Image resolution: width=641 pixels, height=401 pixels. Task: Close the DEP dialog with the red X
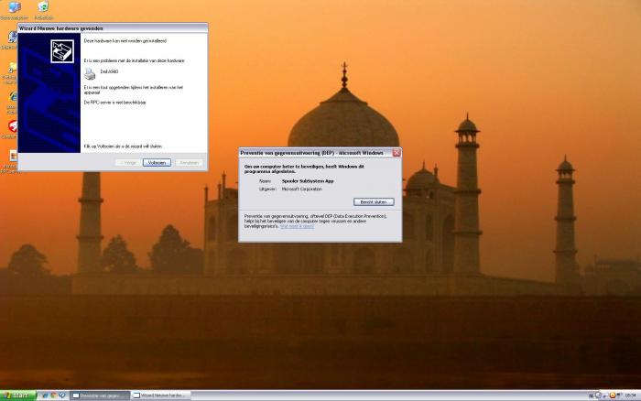397,153
